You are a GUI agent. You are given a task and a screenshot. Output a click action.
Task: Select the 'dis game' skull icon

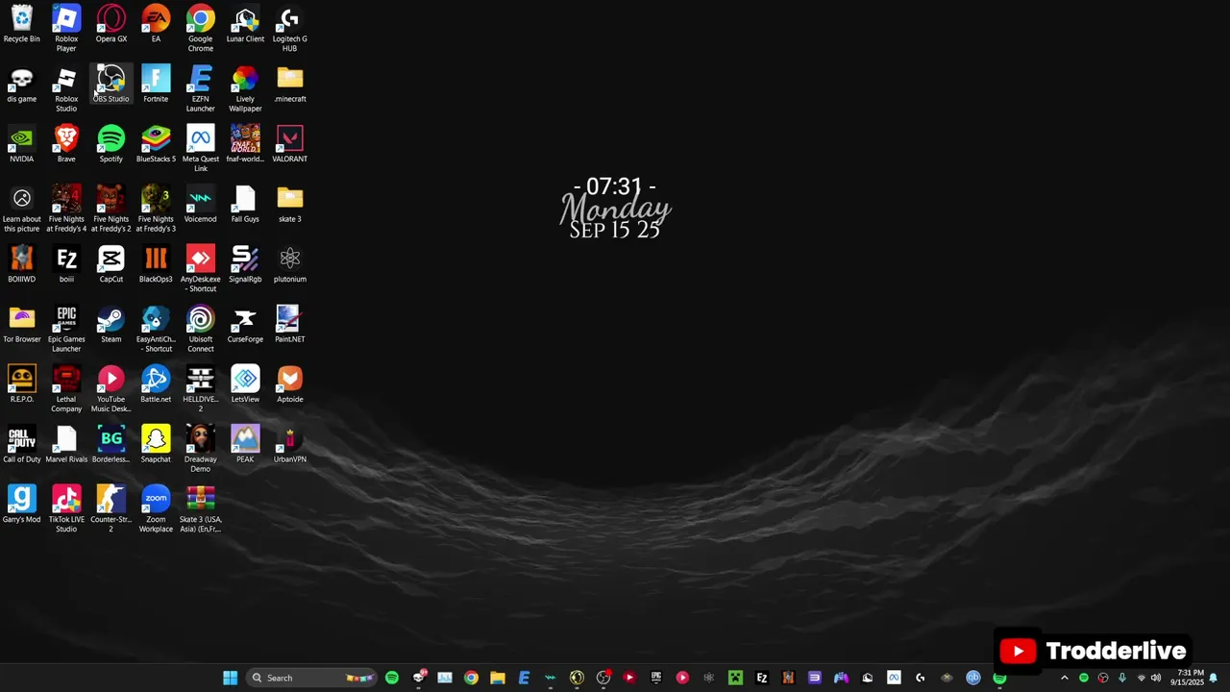click(x=21, y=86)
